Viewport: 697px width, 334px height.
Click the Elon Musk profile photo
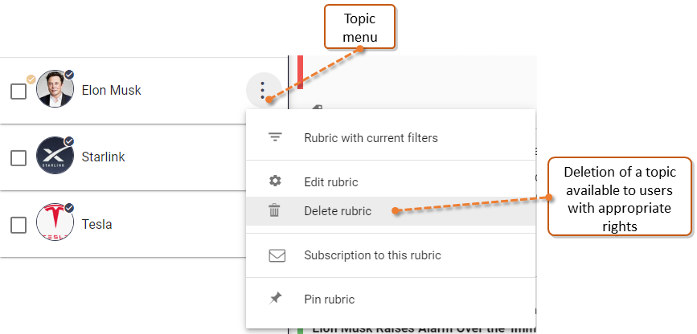(55, 89)
